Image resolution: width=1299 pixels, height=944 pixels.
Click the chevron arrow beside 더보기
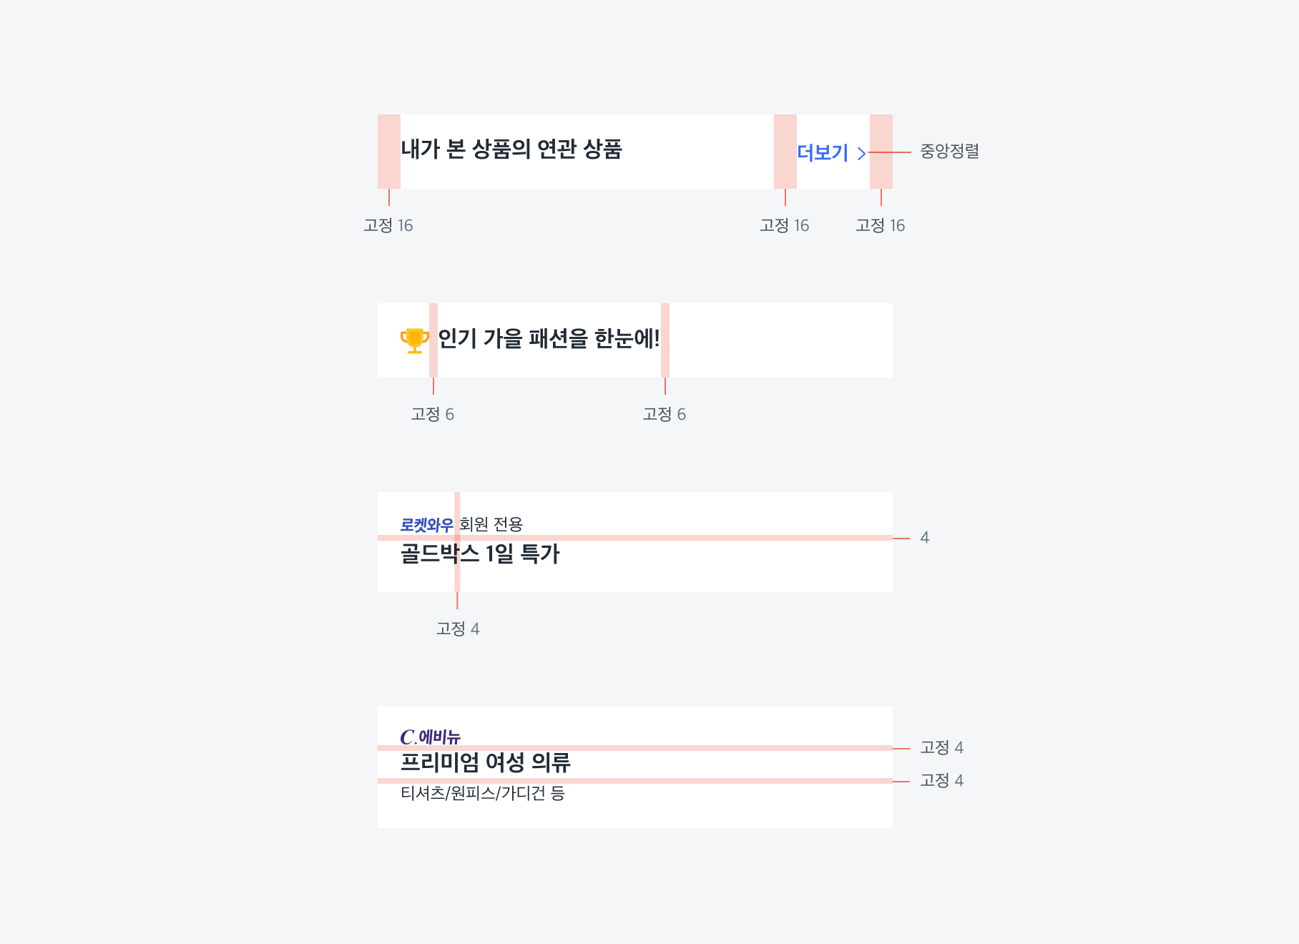pyautogui.click(x=861, y=153)
